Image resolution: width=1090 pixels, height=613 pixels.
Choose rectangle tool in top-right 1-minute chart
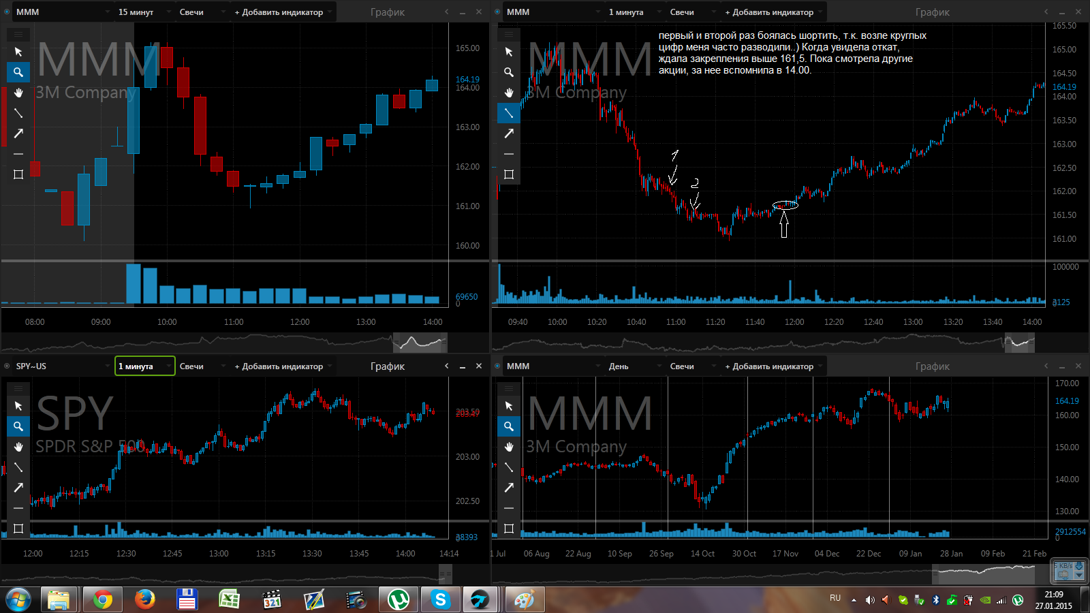coord(509,174)
